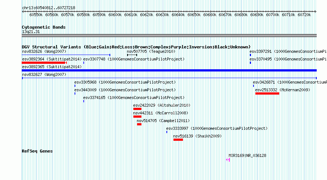Click the red nsv514705 loss bar
This screenshot has height=180, width=327.
coord(139,124)
